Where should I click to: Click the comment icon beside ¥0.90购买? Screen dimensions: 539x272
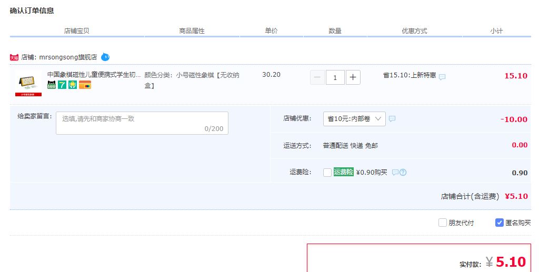coord(395,173)
